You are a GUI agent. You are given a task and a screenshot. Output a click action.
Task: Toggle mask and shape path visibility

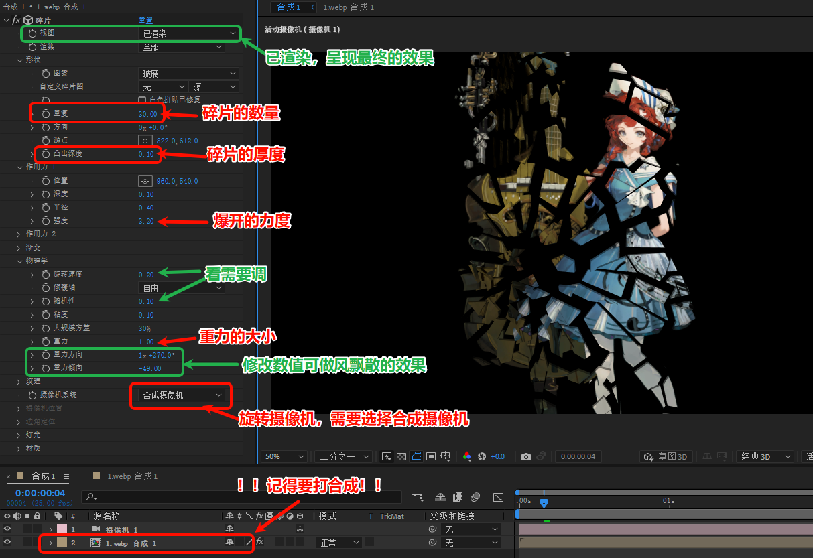(416, 457)
